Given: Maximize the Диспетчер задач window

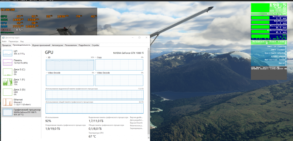Looking at the screenshot, I should [x=139, y=37].
